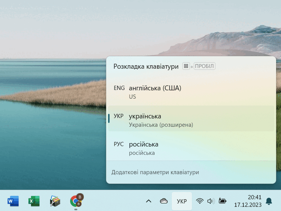Select англійська (США) keyboard layout

tap(191, 92)
